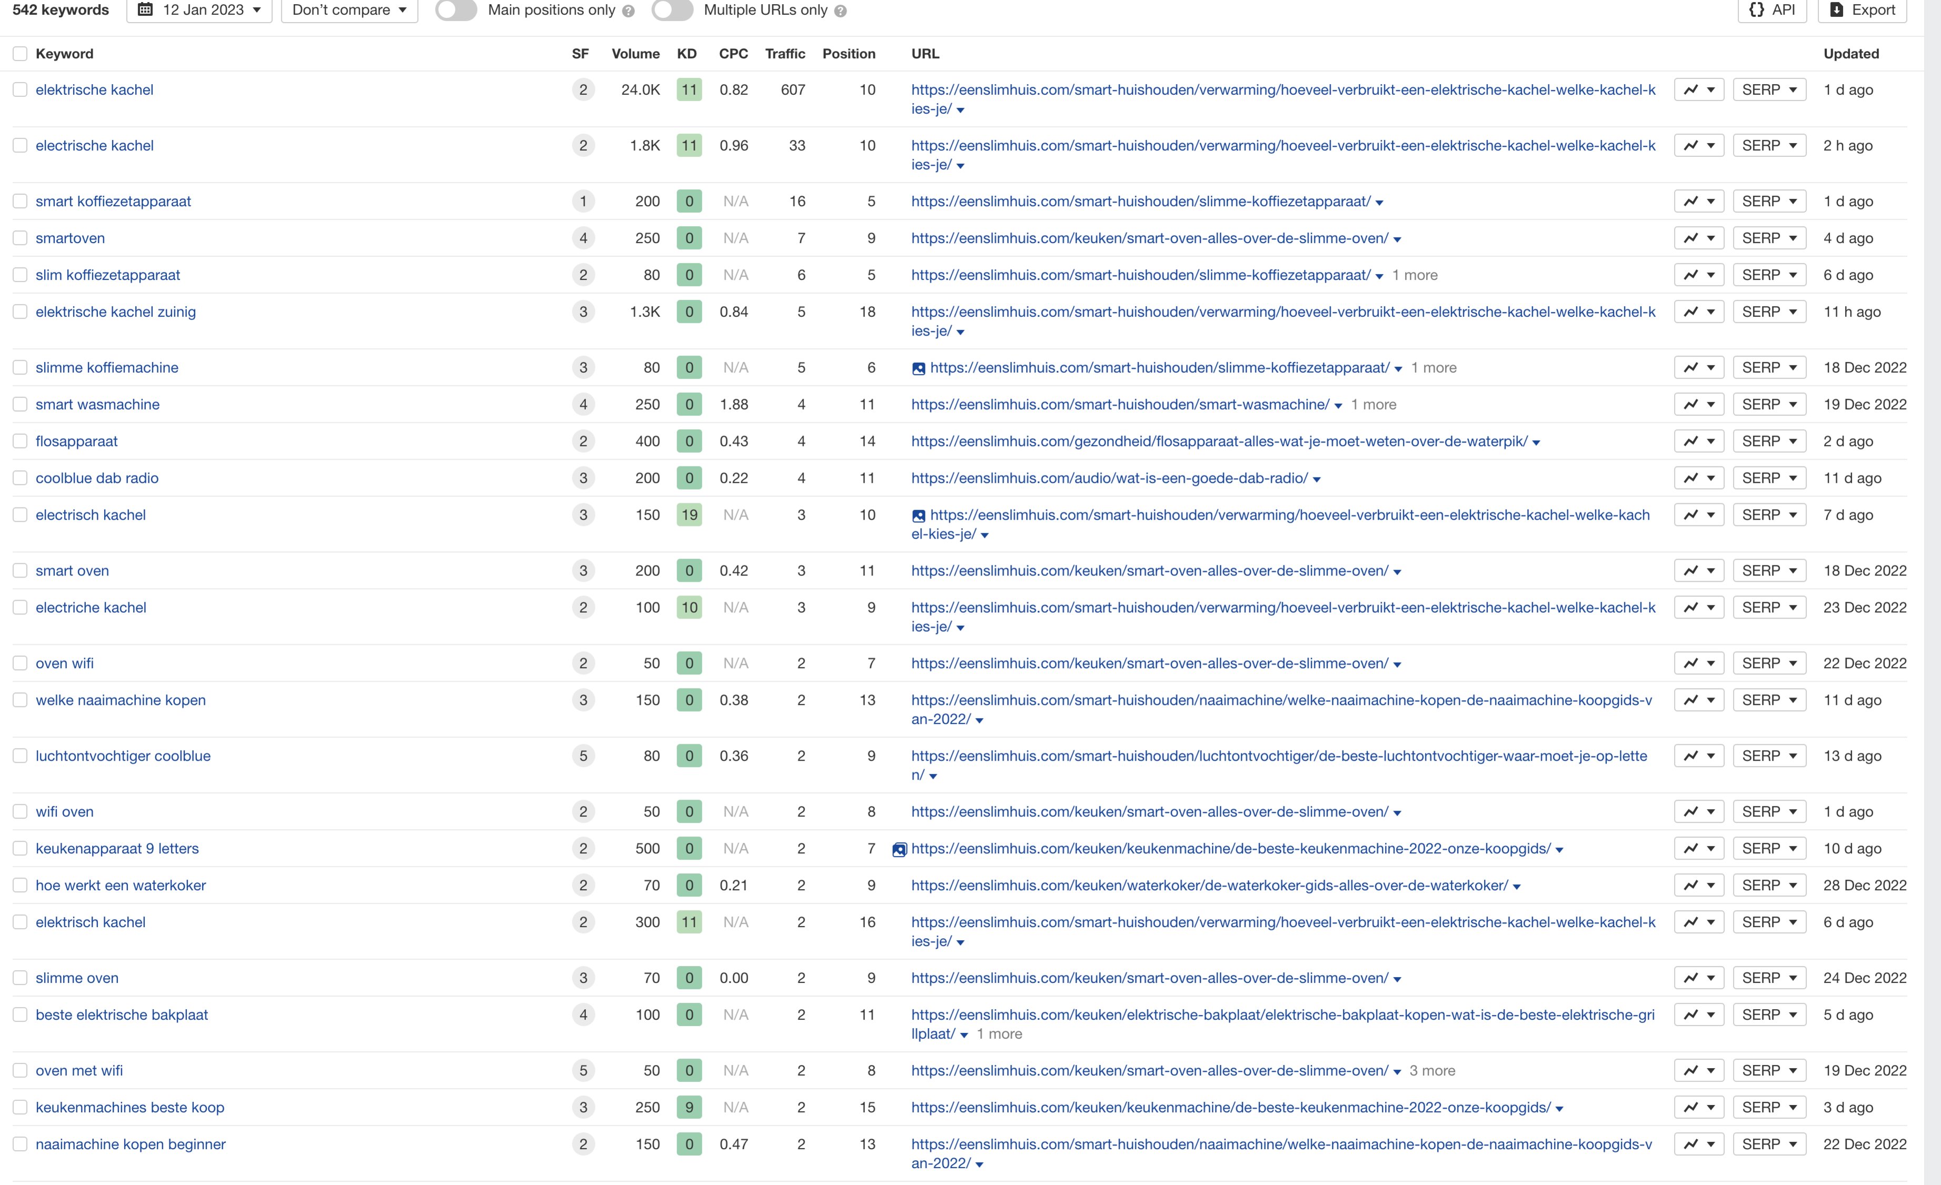Click SF badge 4 for beste elektrische bakplaat
Image resolution: width=1941 pixels, height=1185 pixels.
(x=583, y=1015)
